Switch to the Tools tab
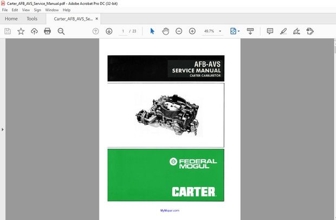Viewport: 336px width, 220px height. [x=32, y=19]
